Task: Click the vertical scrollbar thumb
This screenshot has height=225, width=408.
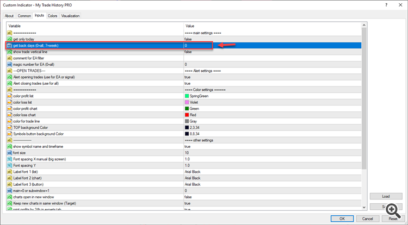Action: pos(364,98)
